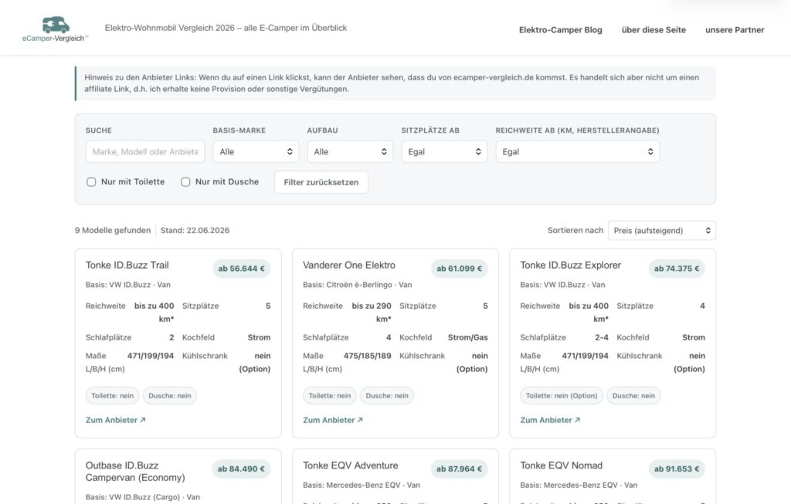Open the Sitzplätze ab dropdown
Viewport: 791px width, 504px height.
(444, 152)
